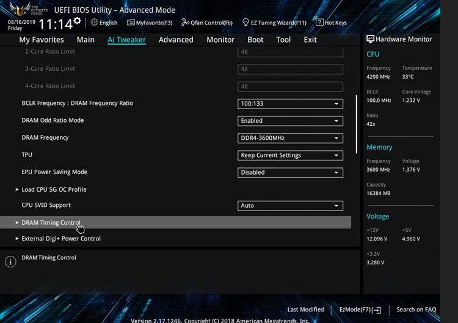Click the TPU setting label
This screenshot has height=323, width=458.
coord(27,154)
